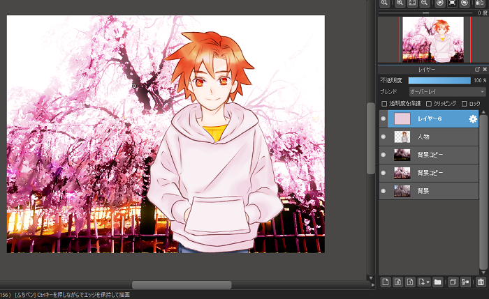Click the new layer icon in Layers panel
The image size is (489, 299).
[385, 282]
